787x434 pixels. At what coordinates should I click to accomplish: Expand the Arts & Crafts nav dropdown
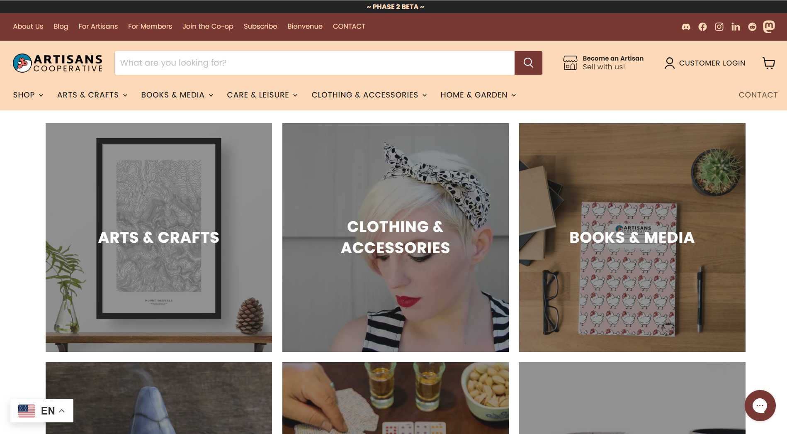click(92, 95)
